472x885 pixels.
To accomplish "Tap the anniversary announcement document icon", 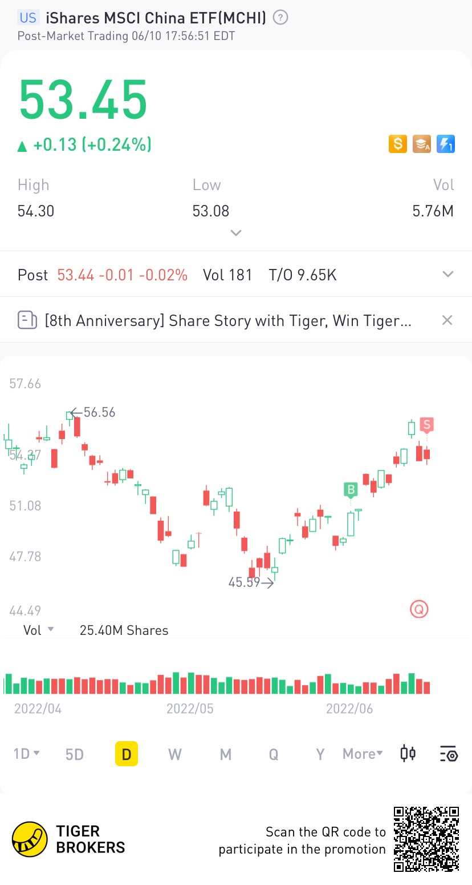I will click(x=27, y=320).
